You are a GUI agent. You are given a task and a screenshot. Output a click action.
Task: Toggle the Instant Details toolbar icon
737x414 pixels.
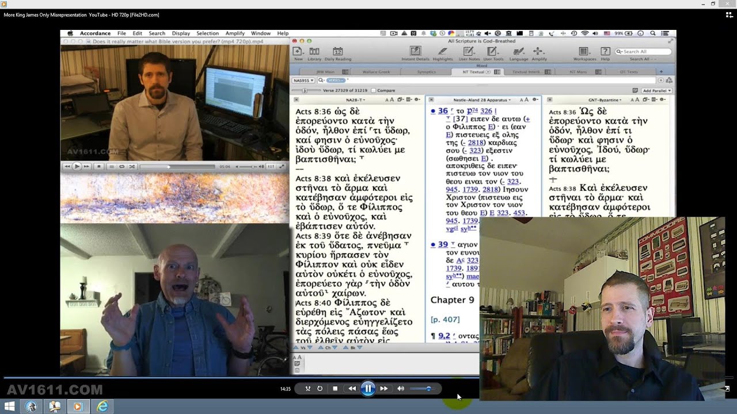pos(415,51)
